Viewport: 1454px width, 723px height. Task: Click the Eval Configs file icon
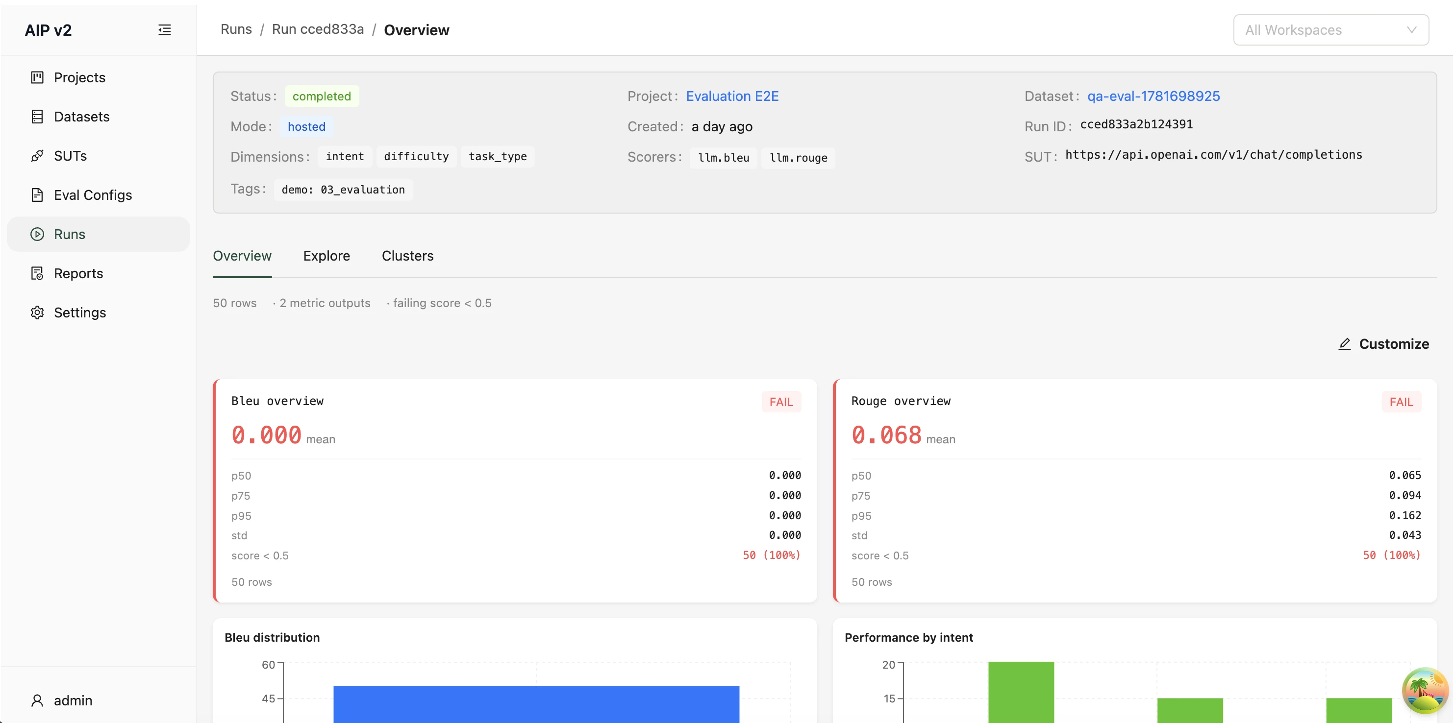tap(37, 195)
